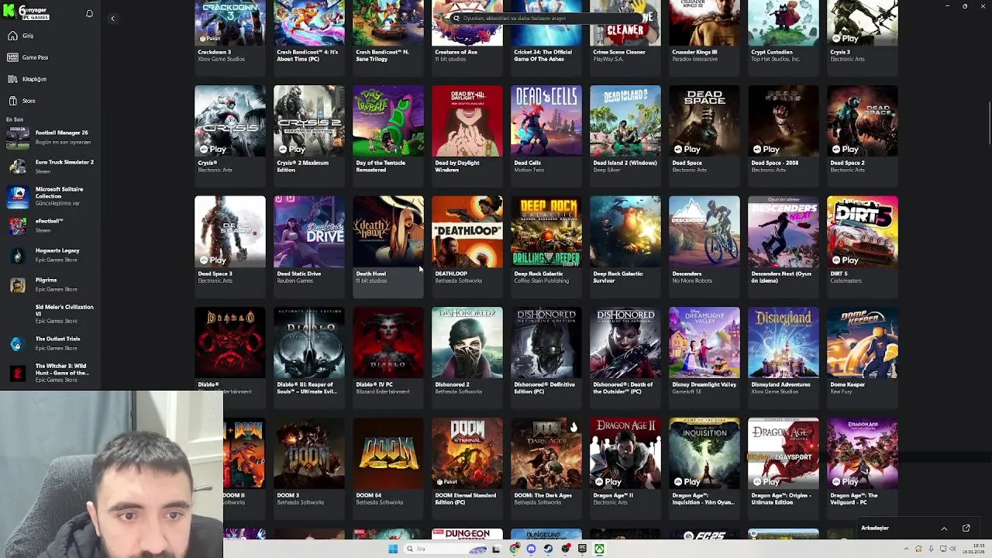Open the notifications bell icon
Screen dimensions: 992x558
click(x=89, y=13)
